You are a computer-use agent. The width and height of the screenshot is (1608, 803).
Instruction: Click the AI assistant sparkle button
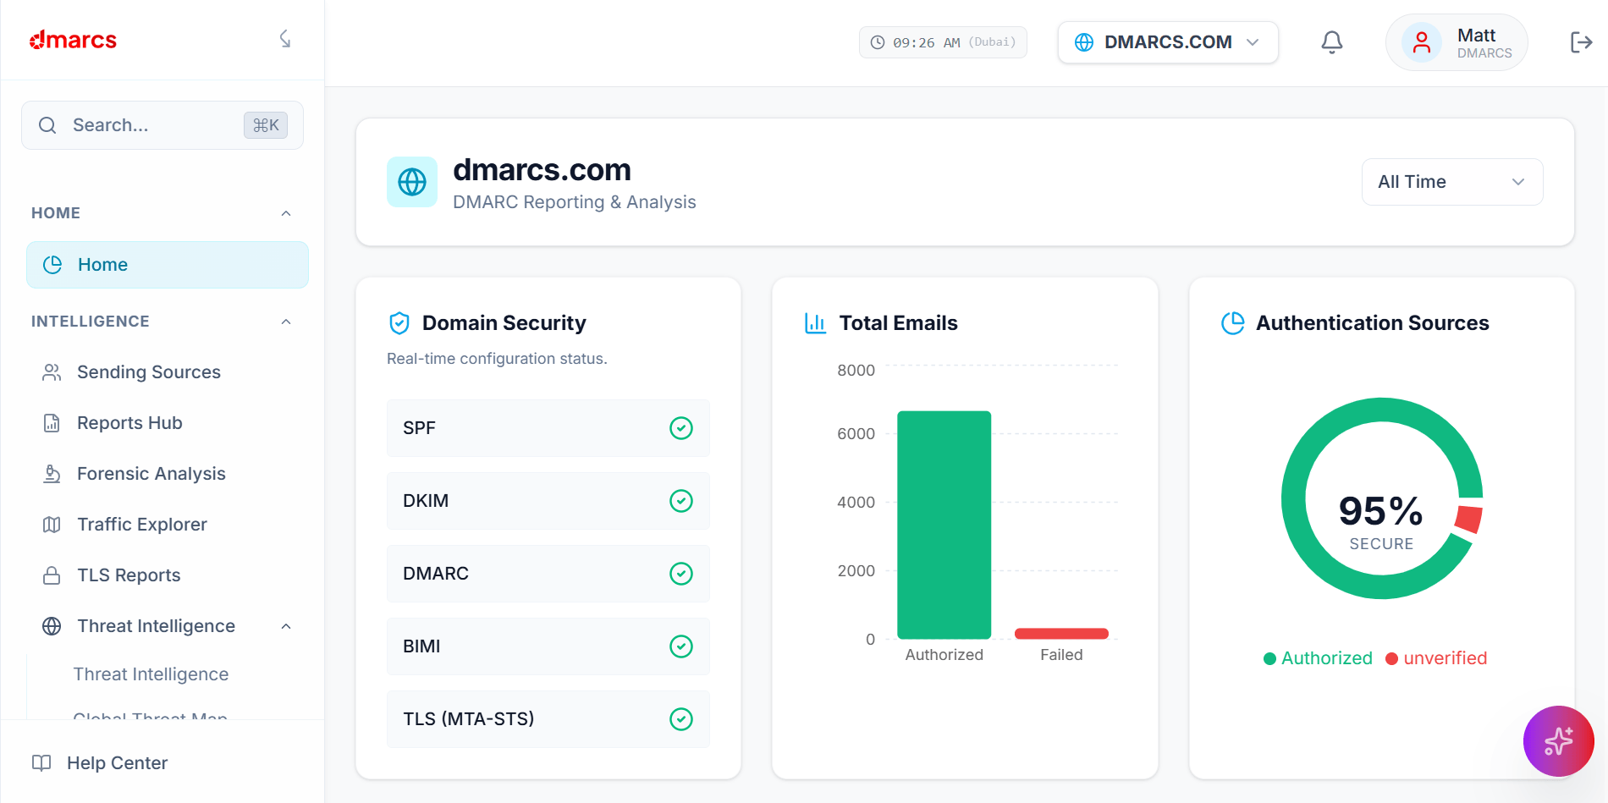pyautogui.click(x=1558, y=741)
